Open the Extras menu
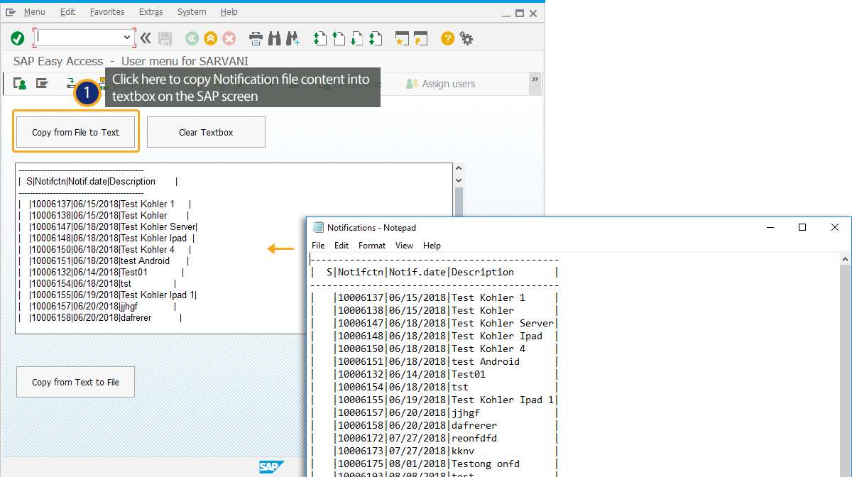 coord(151,12)
